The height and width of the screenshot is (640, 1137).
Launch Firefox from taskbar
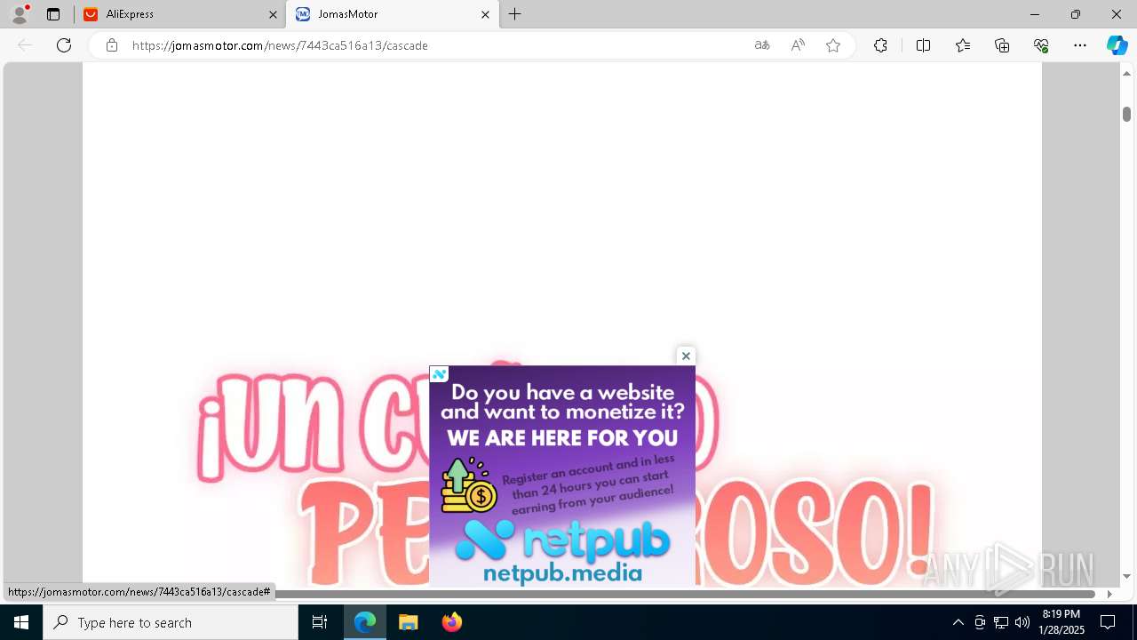[451, 622]
